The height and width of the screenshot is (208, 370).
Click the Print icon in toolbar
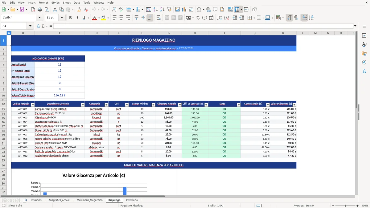point(39,10)
